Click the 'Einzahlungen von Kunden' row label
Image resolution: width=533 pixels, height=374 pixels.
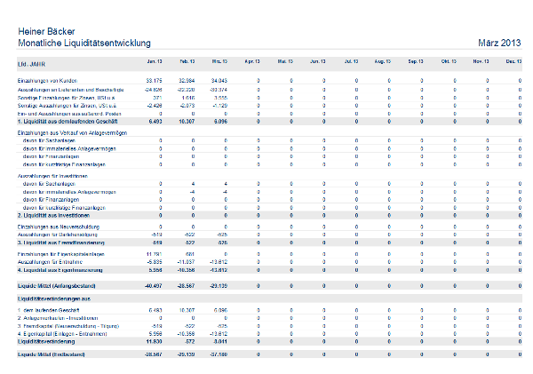click(48, 81)
